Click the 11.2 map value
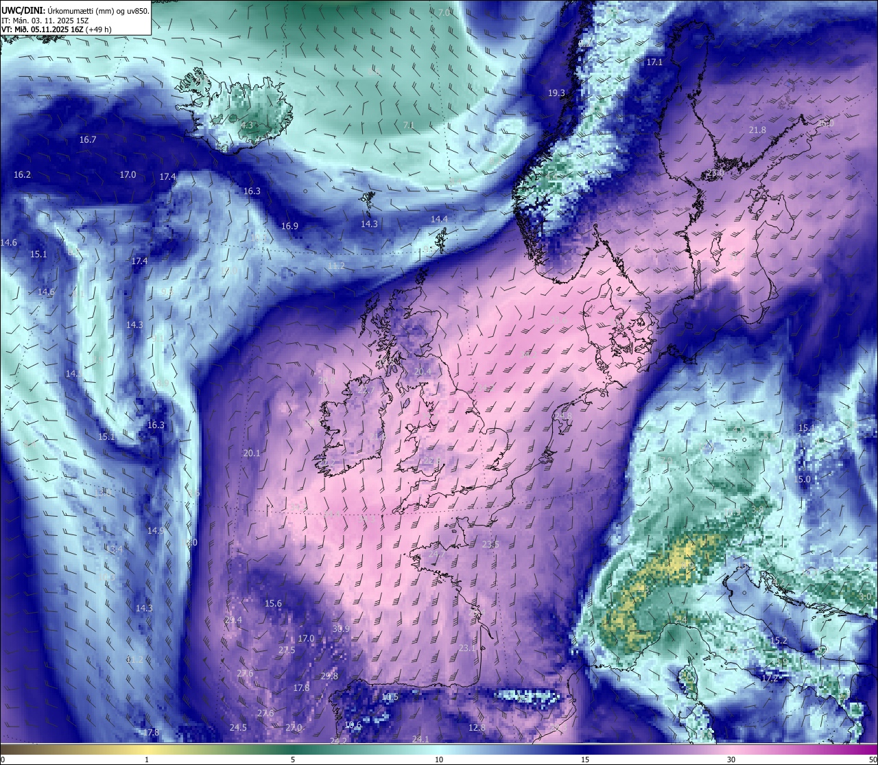Screen dimensions: 878x765 tap(336, 266)
